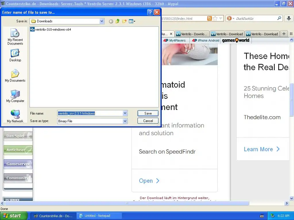Create a new folder in Downloads
This screenshot has height=220, width=294.
(x=124, y=21)
